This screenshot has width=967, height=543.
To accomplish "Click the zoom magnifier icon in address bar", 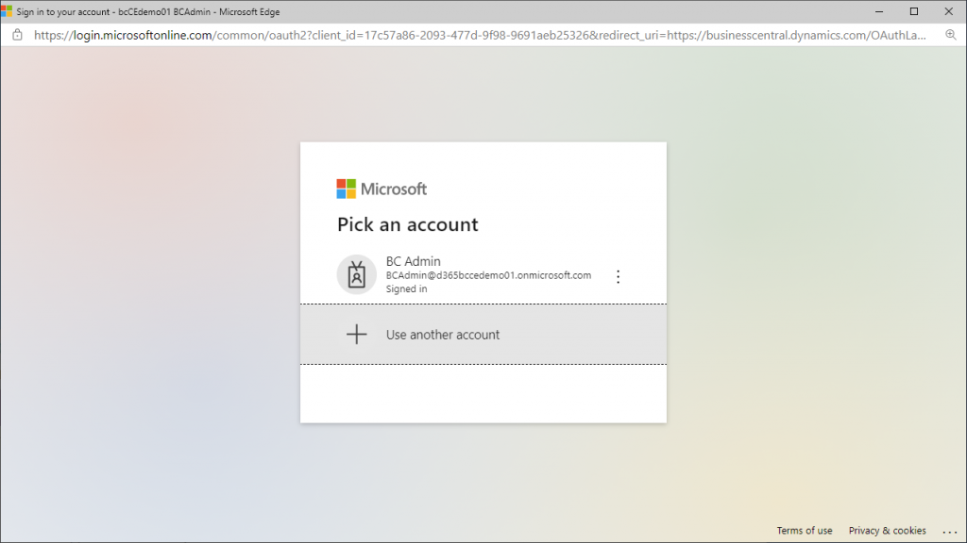I will click(x=950, y=35).
